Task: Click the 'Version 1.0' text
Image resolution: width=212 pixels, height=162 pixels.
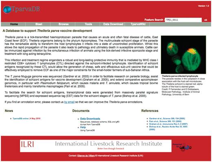Action: 203,6
